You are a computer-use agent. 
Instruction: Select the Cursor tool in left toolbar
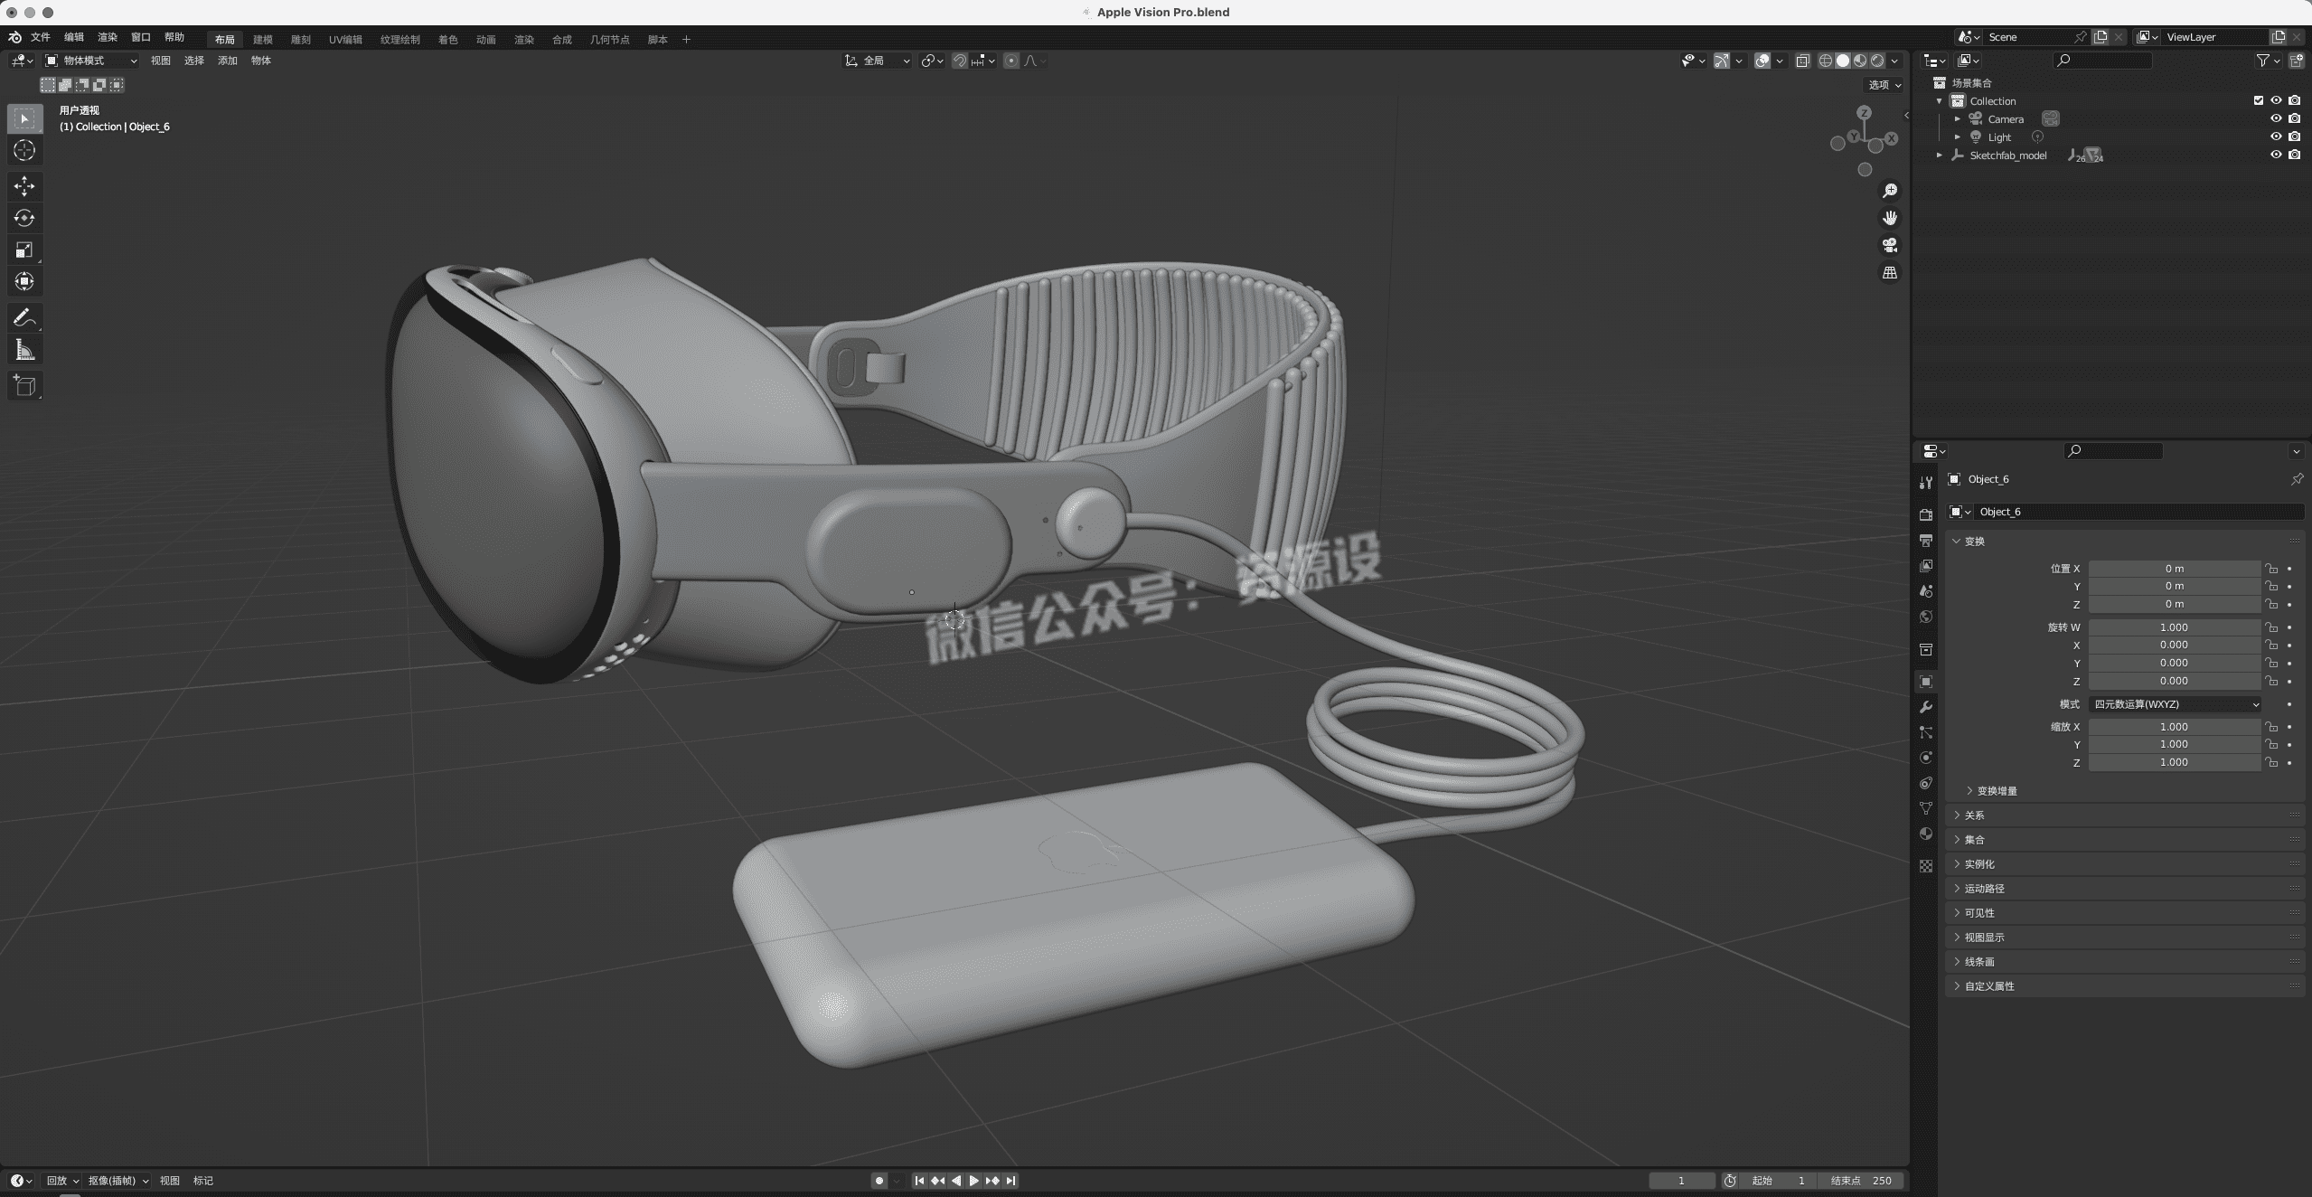point(24,150)
